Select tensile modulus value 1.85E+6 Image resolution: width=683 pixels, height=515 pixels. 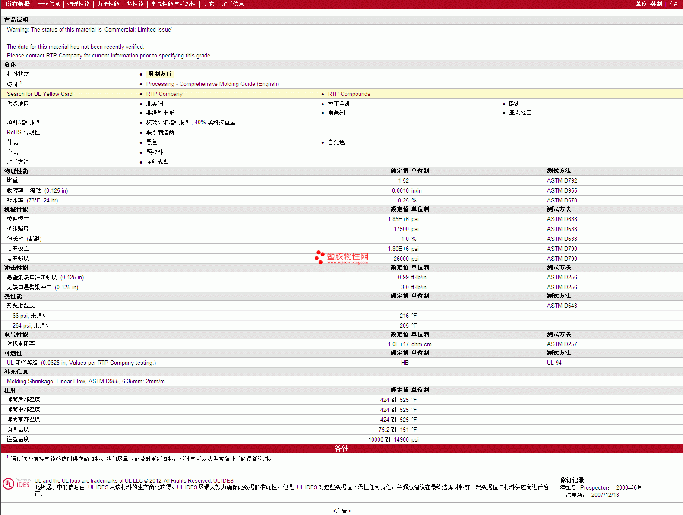398,219
